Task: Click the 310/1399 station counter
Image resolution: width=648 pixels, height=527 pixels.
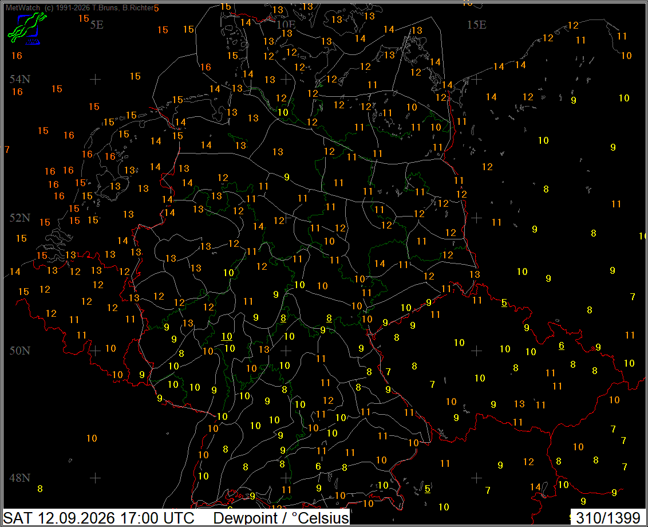Action: (608, 518)
